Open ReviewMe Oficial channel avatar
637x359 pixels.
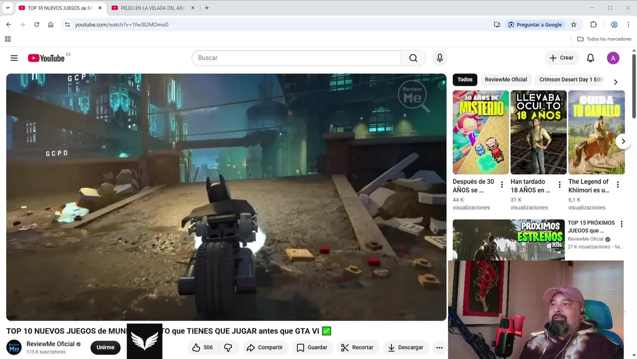(x=14, y=348)
